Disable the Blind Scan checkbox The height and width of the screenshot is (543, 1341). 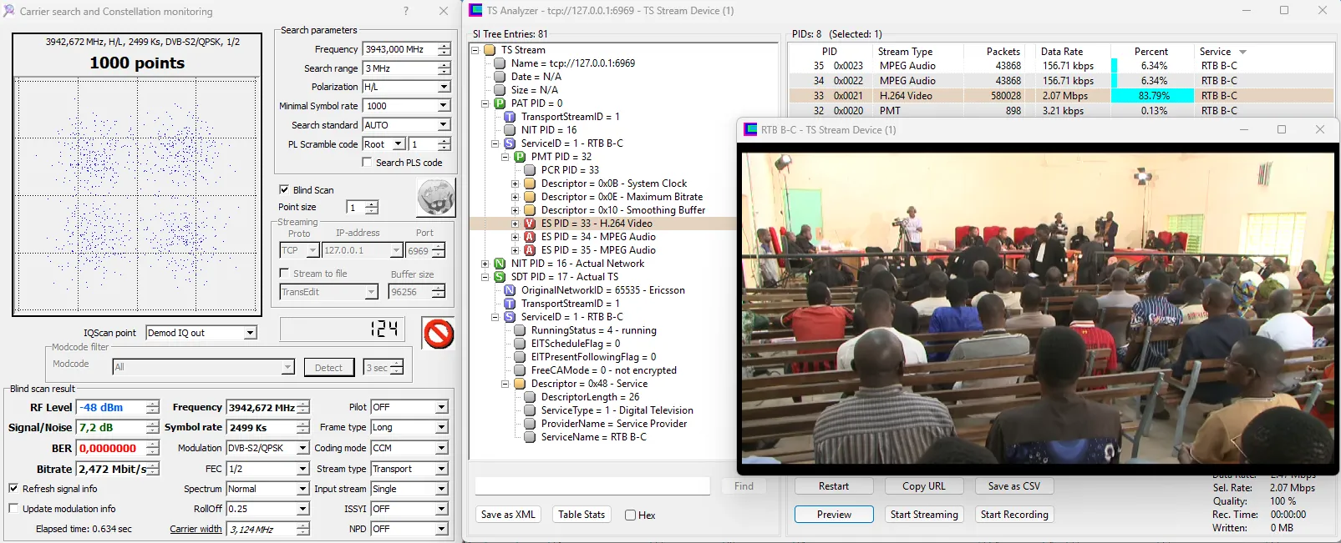point(284,190)
